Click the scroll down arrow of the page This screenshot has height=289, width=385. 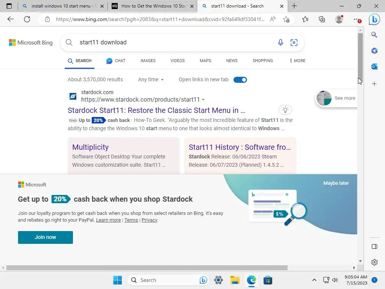(360, 261)
